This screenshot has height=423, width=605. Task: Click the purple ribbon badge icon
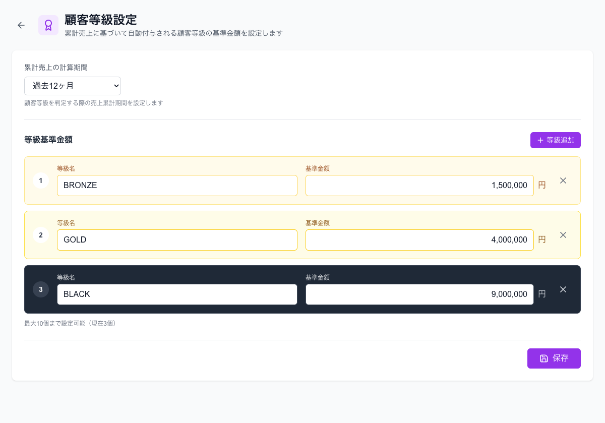[x=48, y=25]
